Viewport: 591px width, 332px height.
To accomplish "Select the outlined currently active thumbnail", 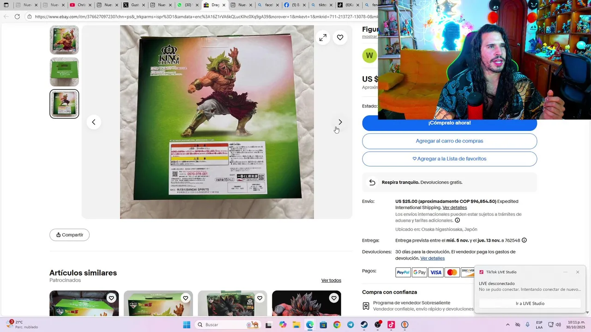I will [x=64, y=104].
